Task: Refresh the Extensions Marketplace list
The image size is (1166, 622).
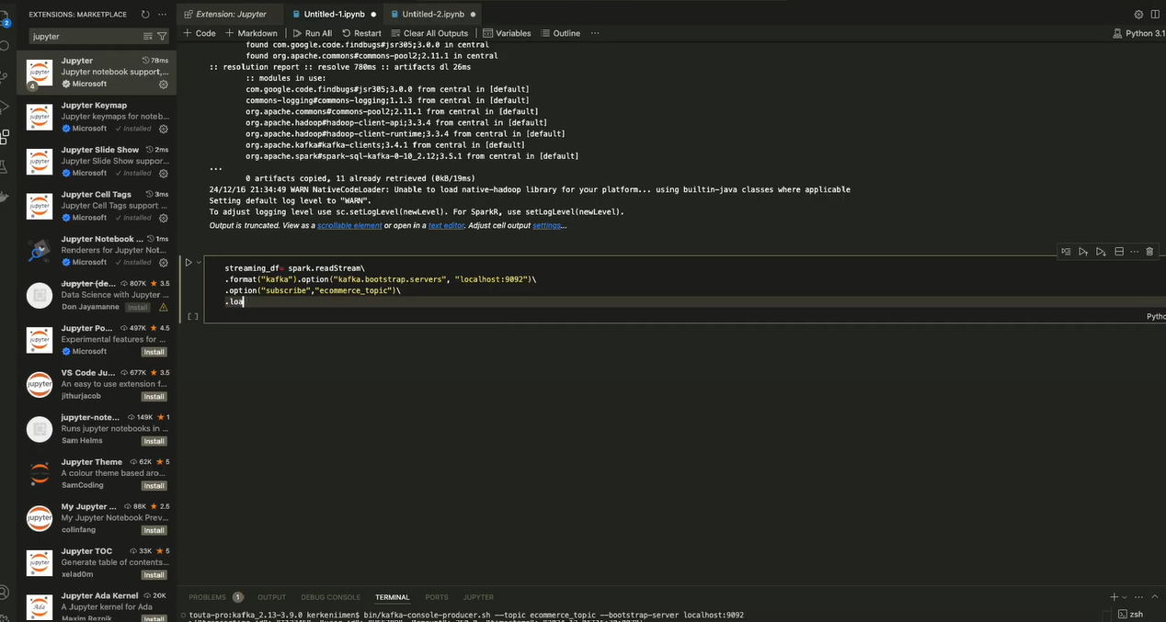Action: [145, 15]
